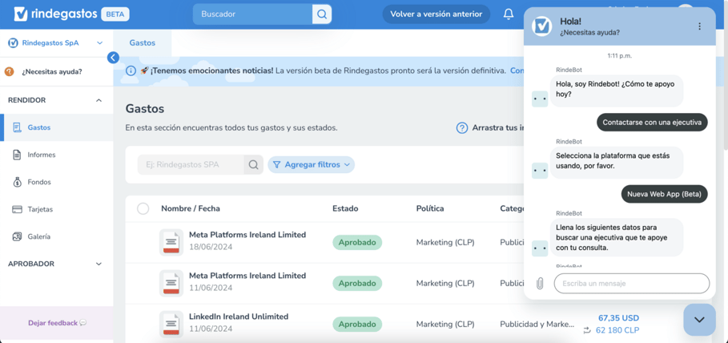Click the Gastos receipt icon in sidebar
Screen dimensions: 728x343
coord(17,127)
